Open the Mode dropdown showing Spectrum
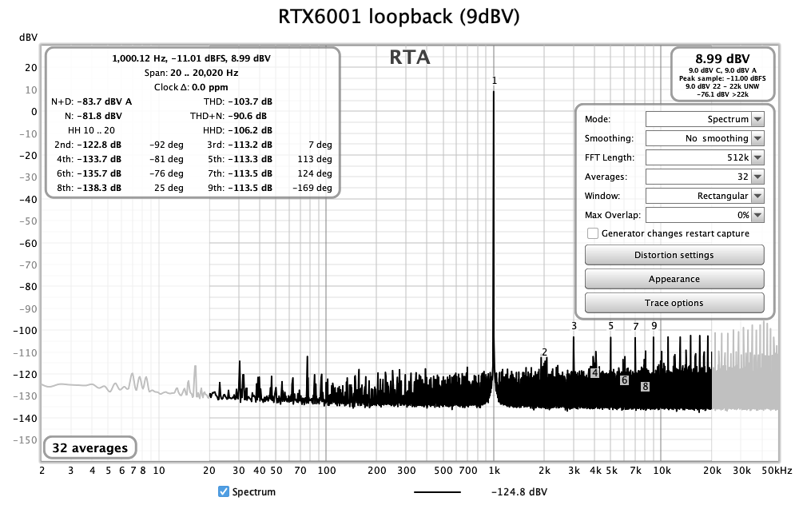 coord(705,119)
